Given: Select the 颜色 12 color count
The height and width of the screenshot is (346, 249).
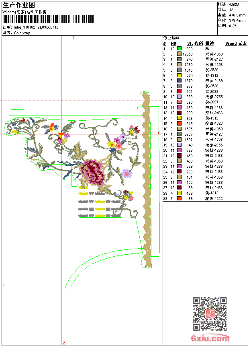Looking at the screenshot, I should [x=225, y=10].
